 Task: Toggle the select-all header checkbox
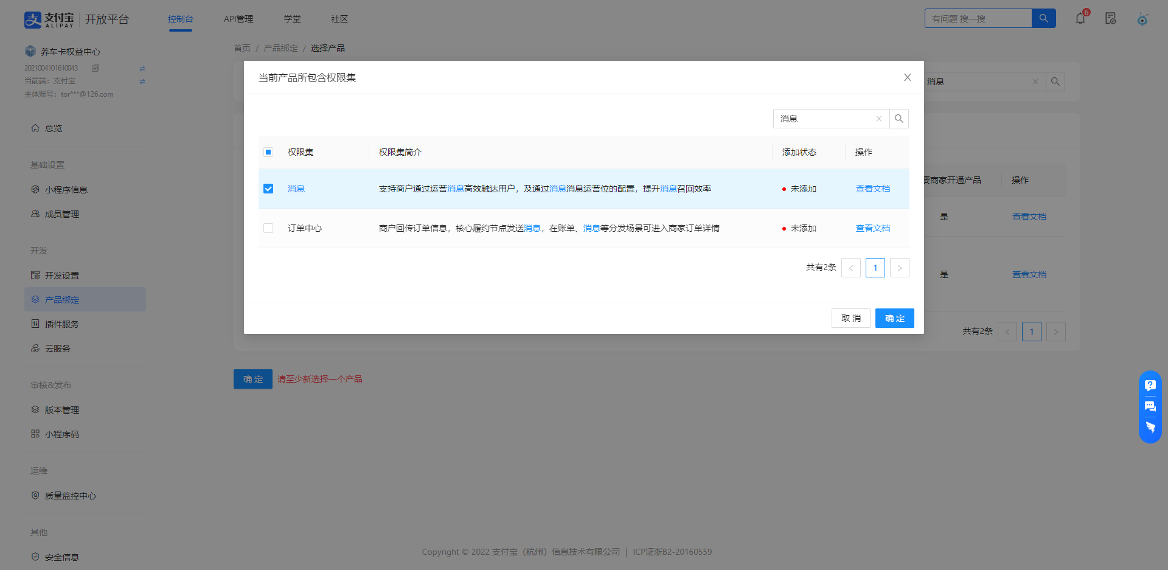[268, 152]
